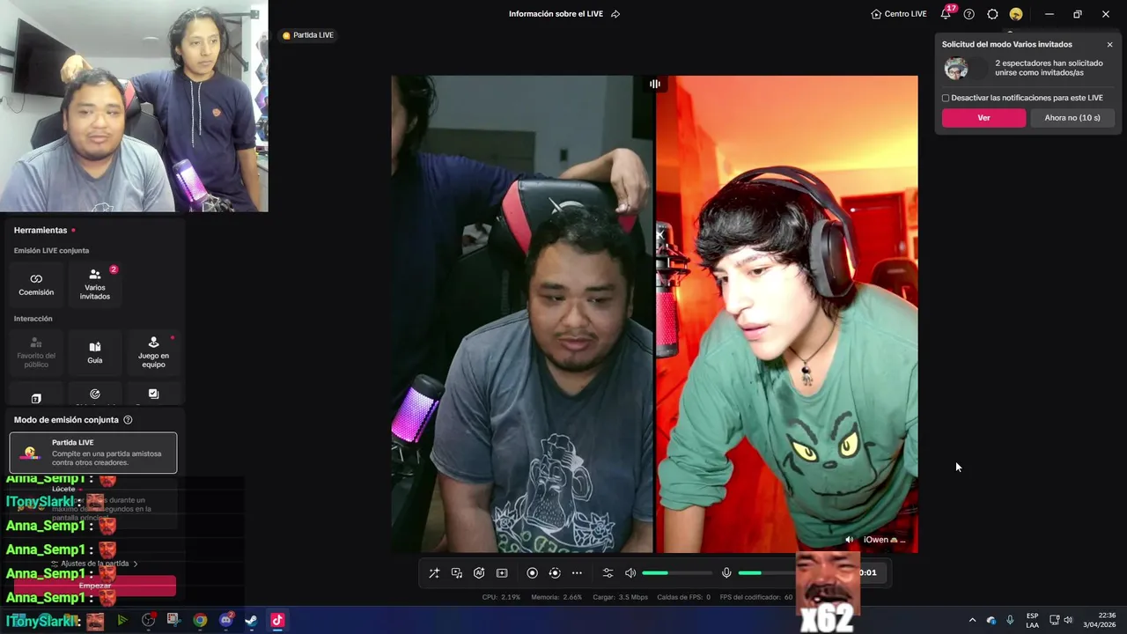This screenshot has height=634, width=1127.
Task: Click the Ver button in invite request
Action: tap(983, 118)
